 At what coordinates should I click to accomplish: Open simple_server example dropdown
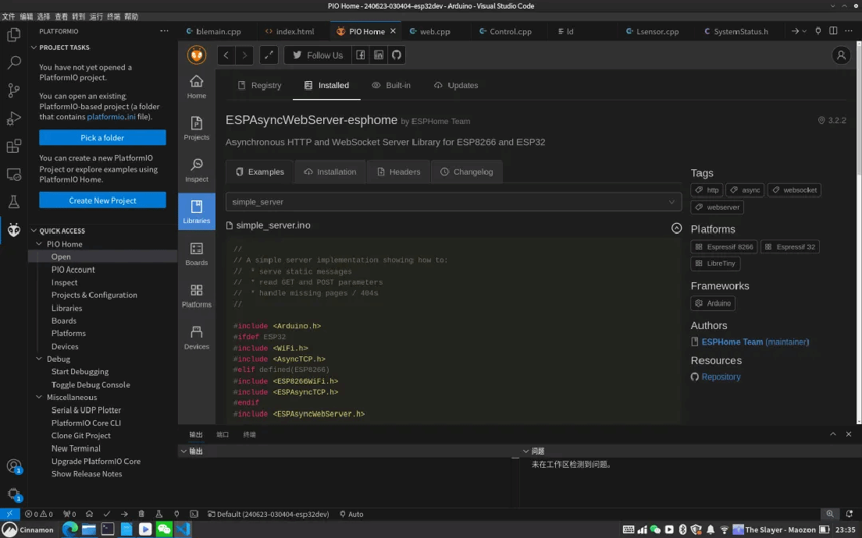coord(454,202)
